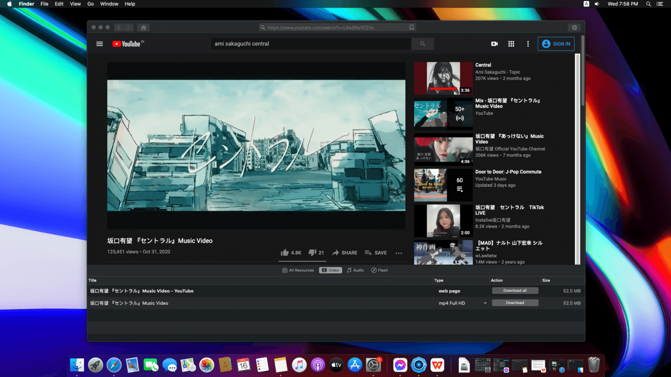Open Messenger from the Dock
This screenshot has width=671, height=377.
400,365
